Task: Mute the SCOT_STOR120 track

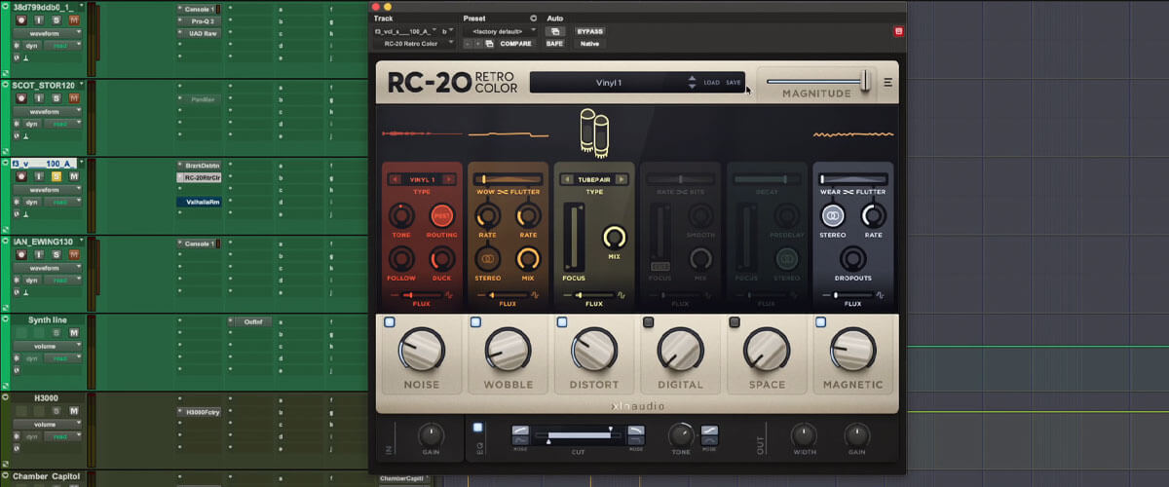Action: (x=73, y=98)
